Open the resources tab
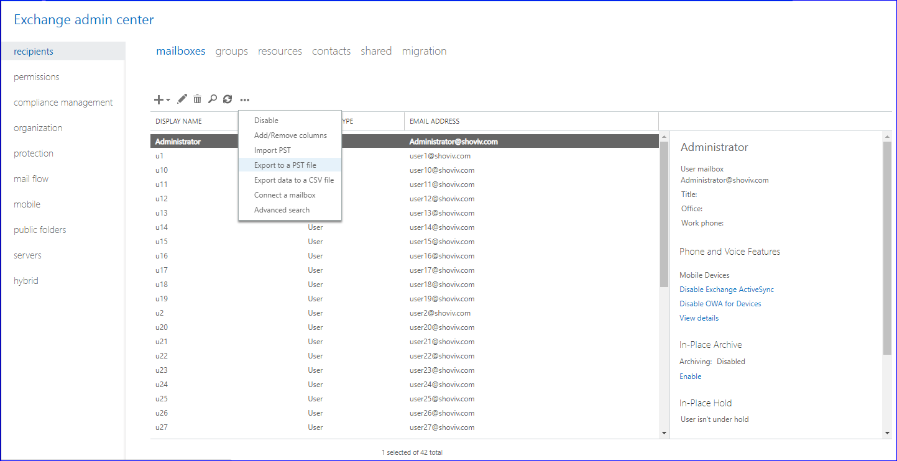This screenshot has height=461, width=897. point(280,51)
